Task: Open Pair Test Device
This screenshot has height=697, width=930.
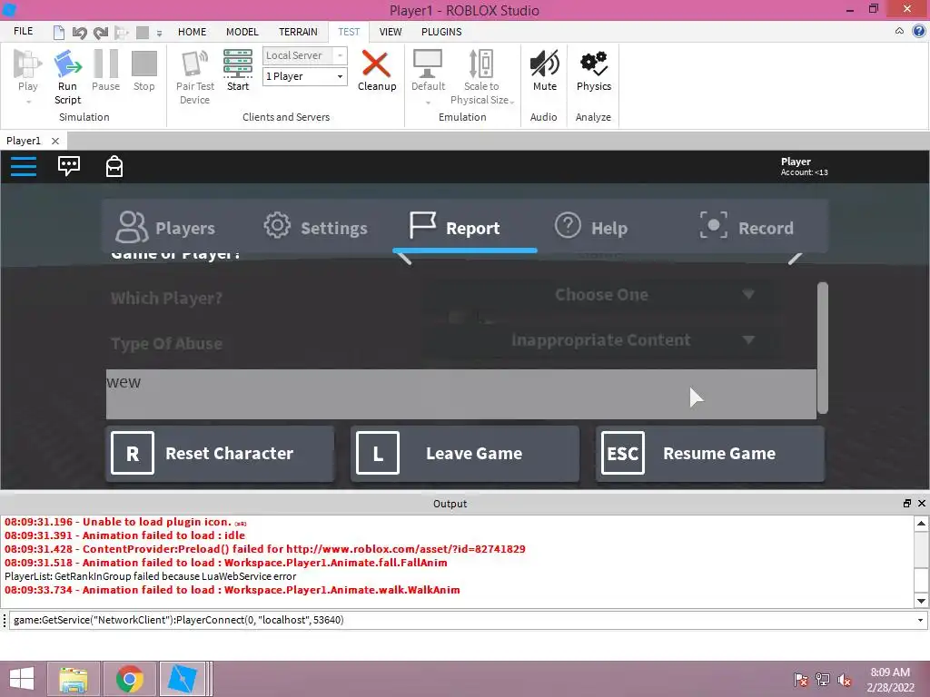Action: pyautogui.click(x=194, y=77)
